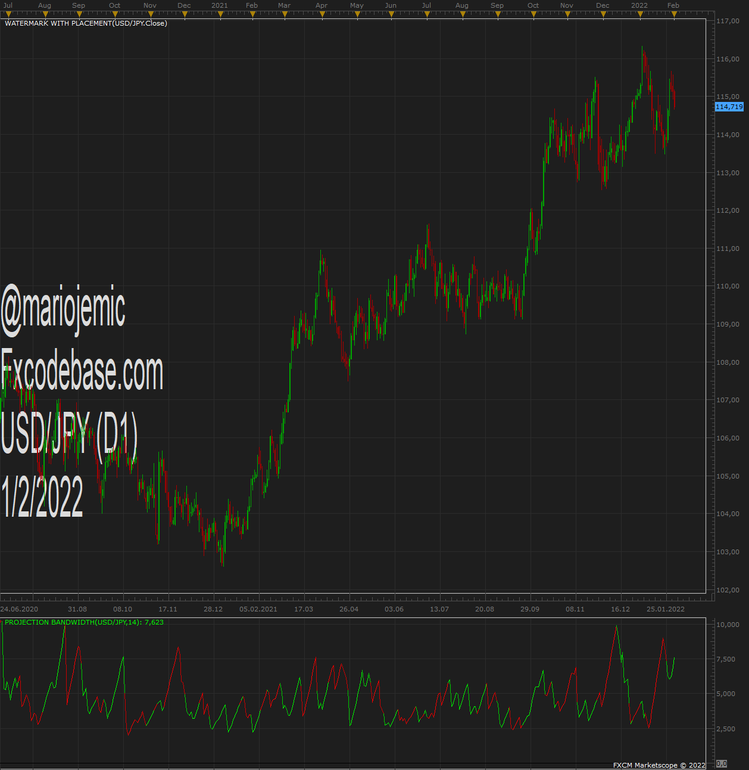Click the 24.06.2020 date label
Image resolution: width=749 pixels, height=770 pixels.
coord(19,609)
